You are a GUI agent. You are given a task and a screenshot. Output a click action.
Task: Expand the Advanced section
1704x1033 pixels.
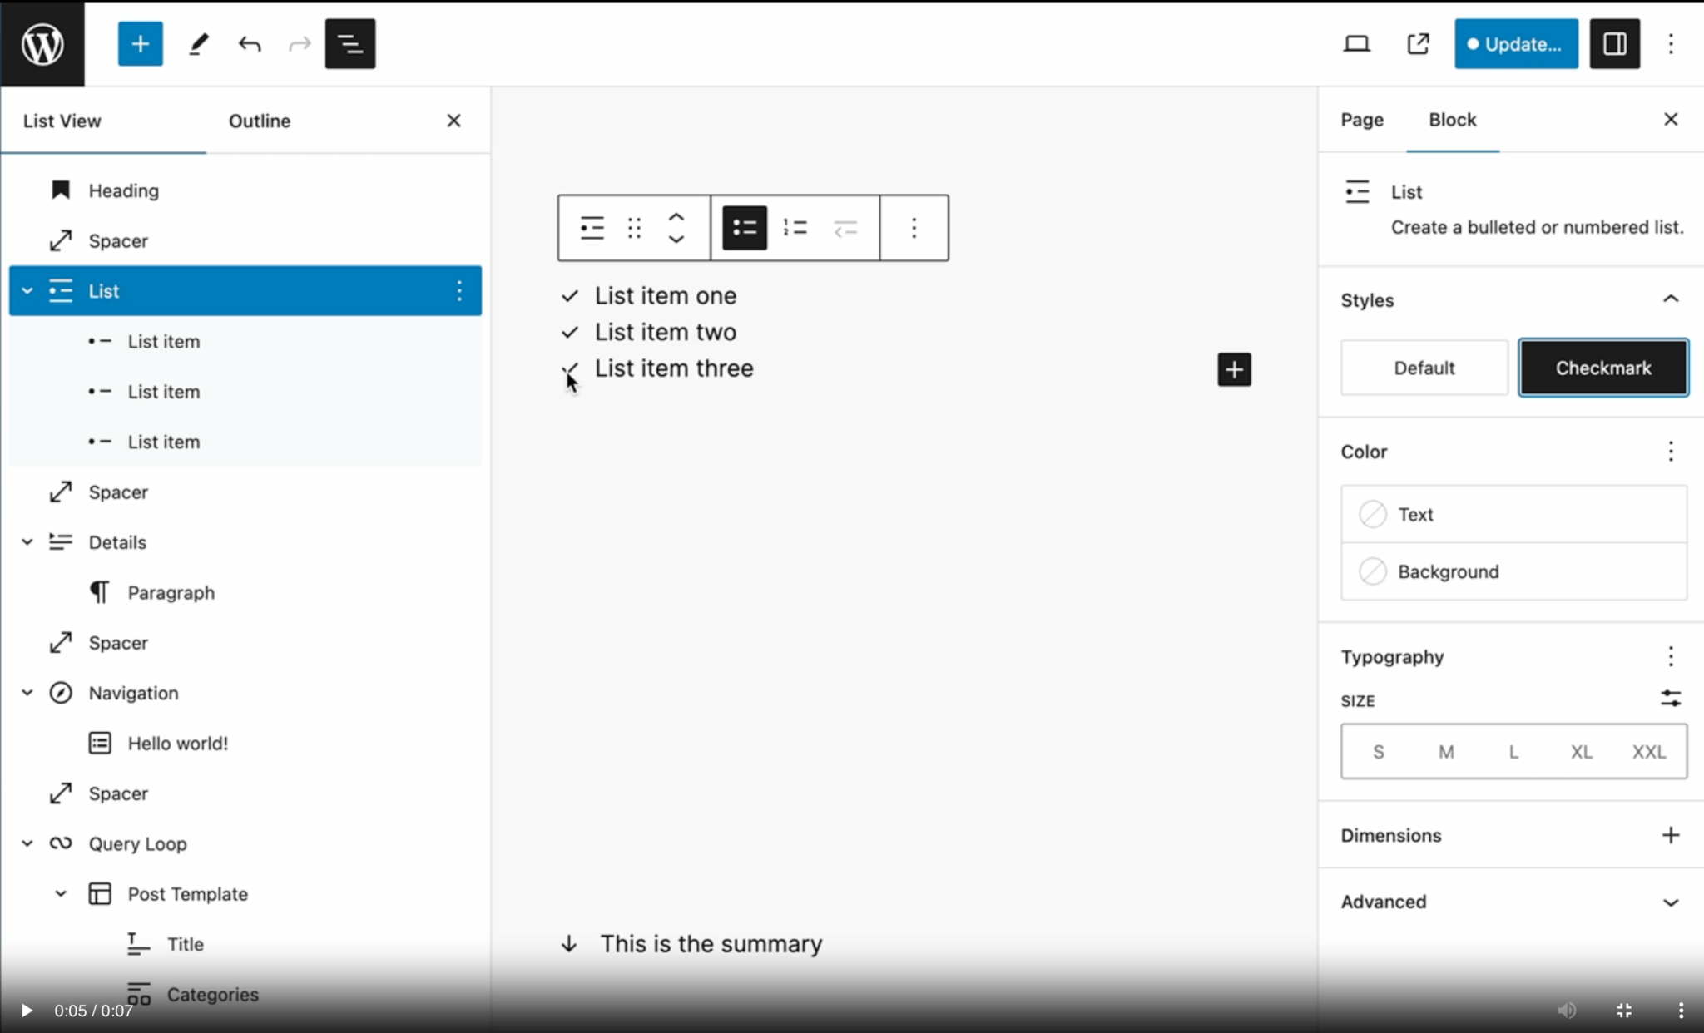[1671, 902]
